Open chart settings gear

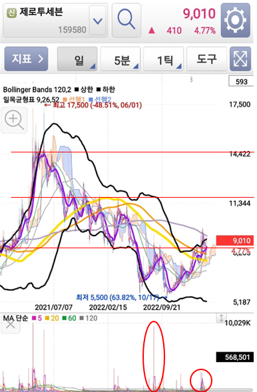236,20
